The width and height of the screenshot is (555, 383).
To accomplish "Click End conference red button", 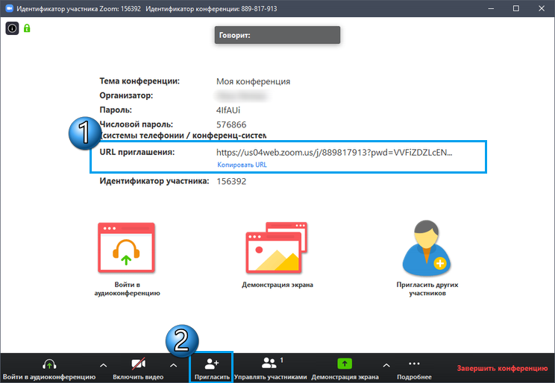I will (x=502, y=368).
